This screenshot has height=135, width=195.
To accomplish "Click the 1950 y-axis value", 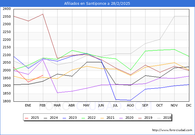I will (7, 78).
